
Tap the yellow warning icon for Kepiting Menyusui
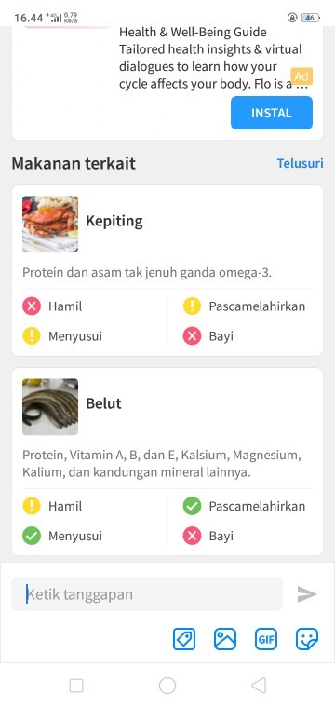tap(32, 336)
